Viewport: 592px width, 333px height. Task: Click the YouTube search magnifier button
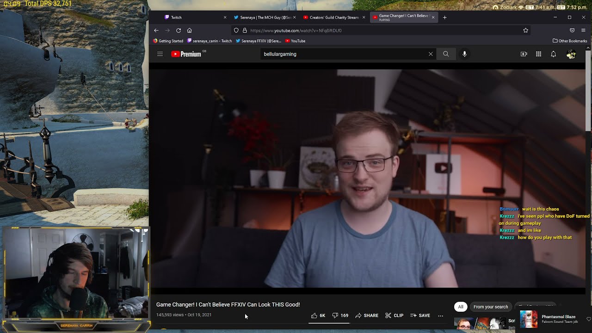446,54
